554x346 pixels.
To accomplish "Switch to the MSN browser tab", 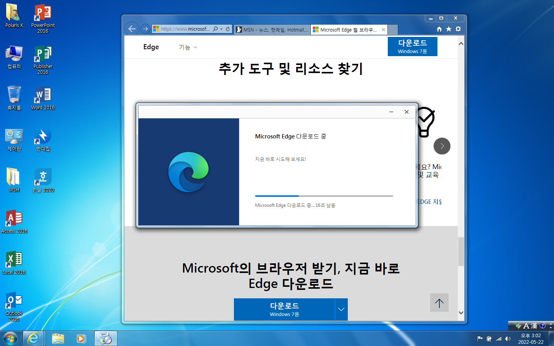I will click(x=272, y=30).
